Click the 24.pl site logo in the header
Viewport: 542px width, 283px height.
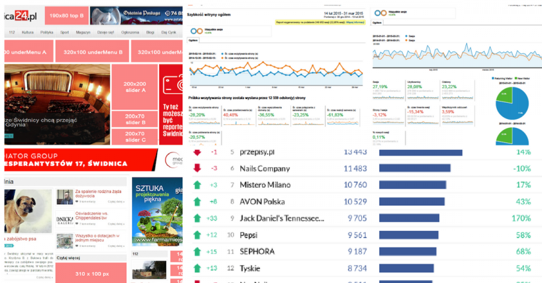(x=20, y=16)
